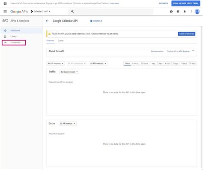Open the Documentation link

157,51
